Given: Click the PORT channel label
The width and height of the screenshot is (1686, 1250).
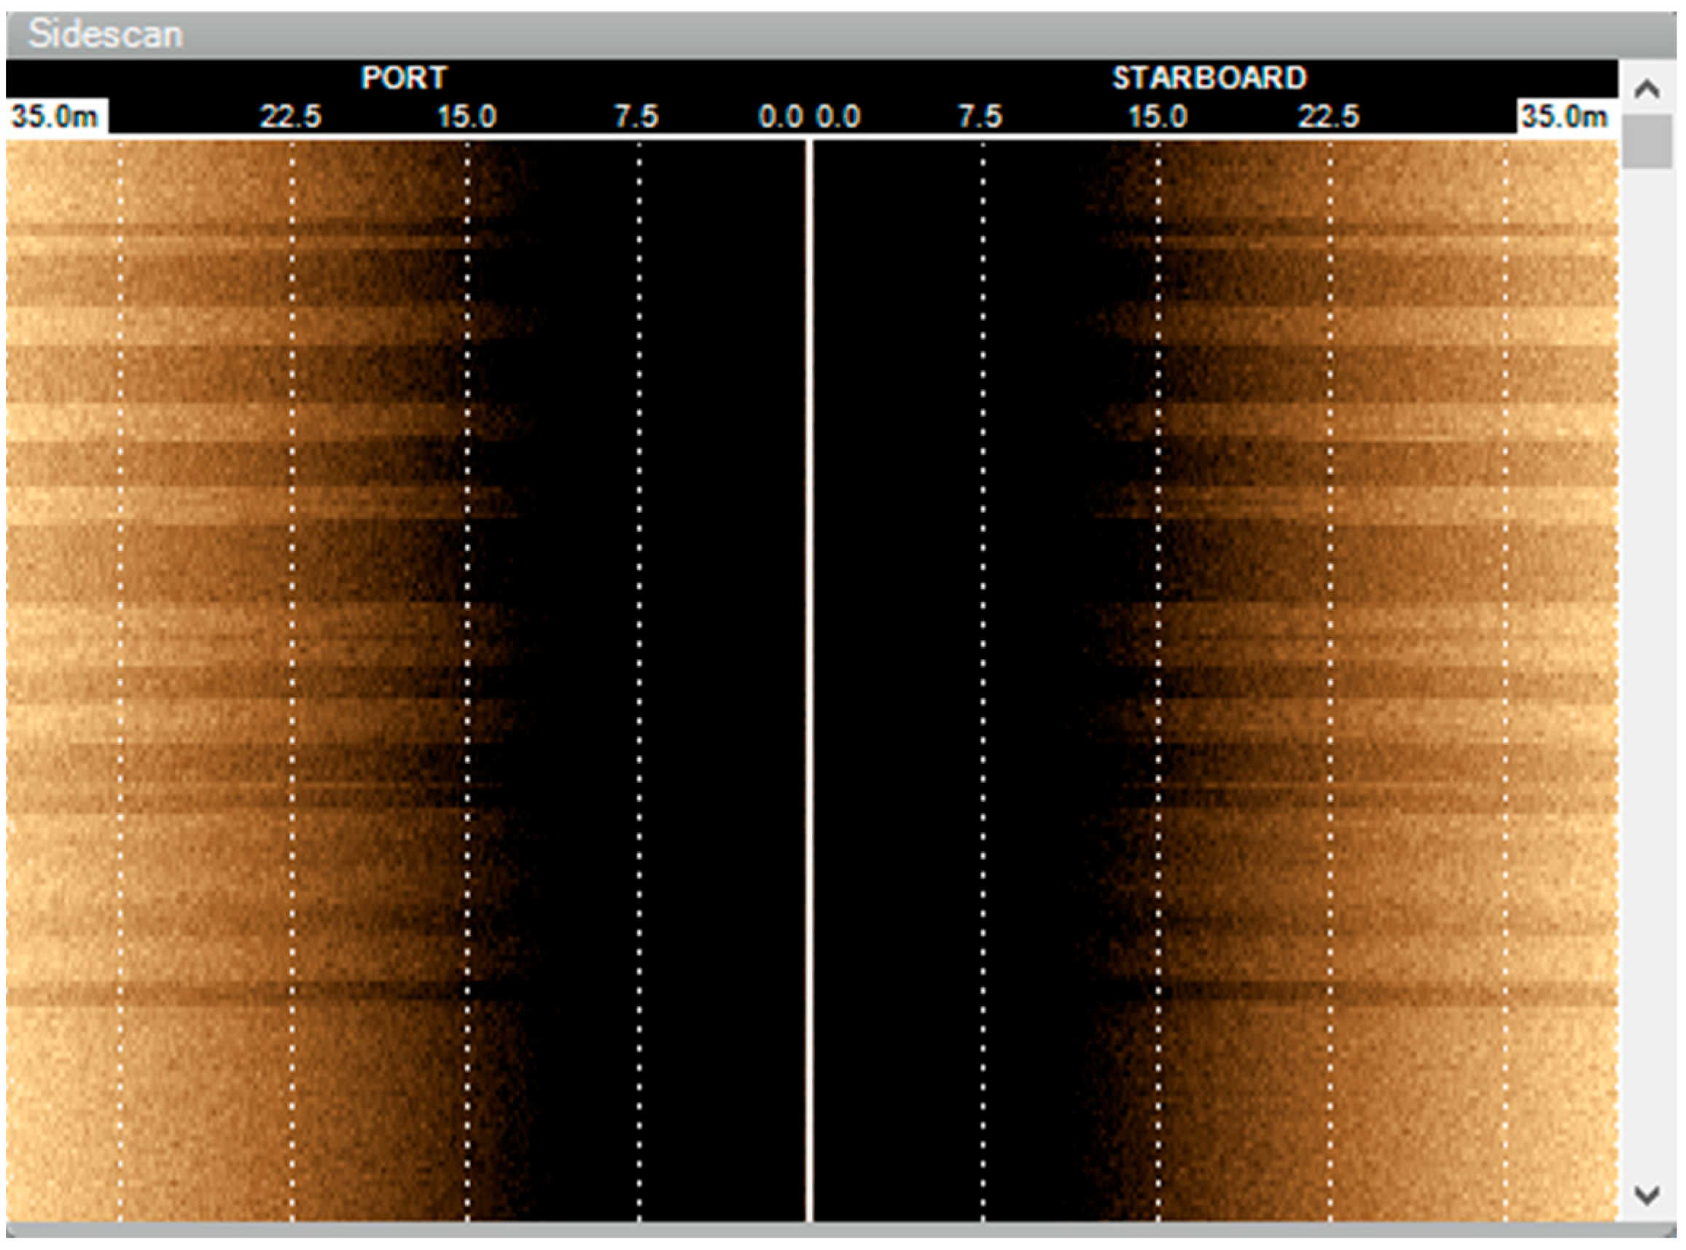Looking at the screenshot, I should pos(404,78).
